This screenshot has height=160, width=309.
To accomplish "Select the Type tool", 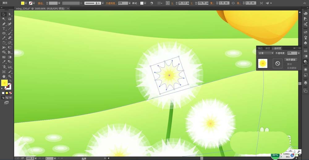I will (4, 28).
